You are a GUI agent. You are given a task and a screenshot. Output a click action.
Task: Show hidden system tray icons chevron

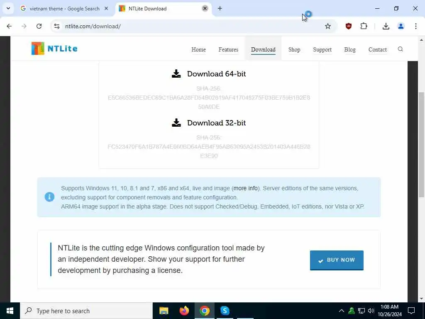point(342,311)
